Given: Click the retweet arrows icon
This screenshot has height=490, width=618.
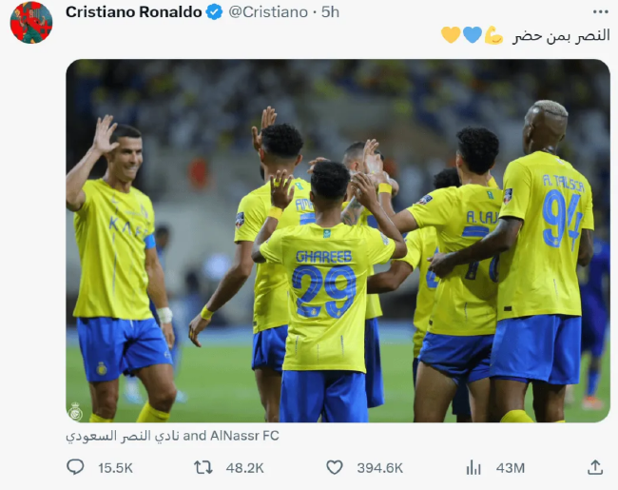Looking at the screenshot, I should [x=203, y=467].
